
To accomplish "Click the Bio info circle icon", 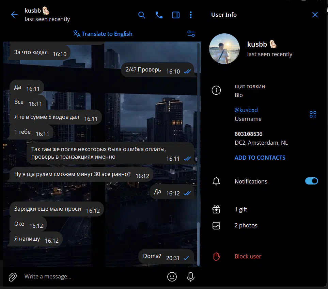I will click(216, 90).
